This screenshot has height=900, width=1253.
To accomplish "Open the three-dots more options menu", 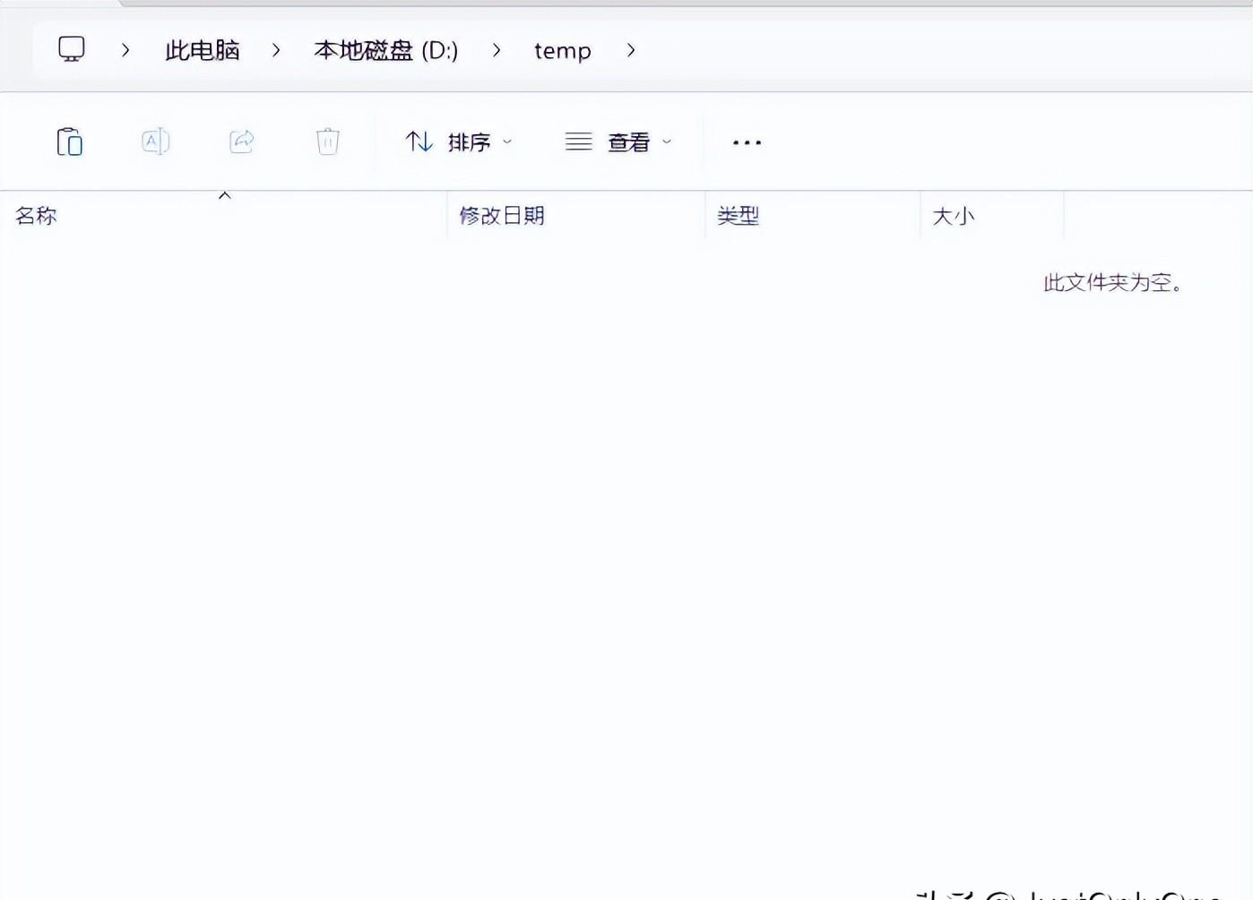I will tap(747, 142).
